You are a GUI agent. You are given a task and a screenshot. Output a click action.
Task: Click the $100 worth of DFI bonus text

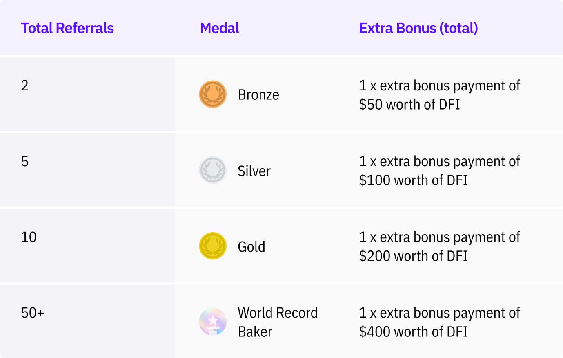click(413, 180)
